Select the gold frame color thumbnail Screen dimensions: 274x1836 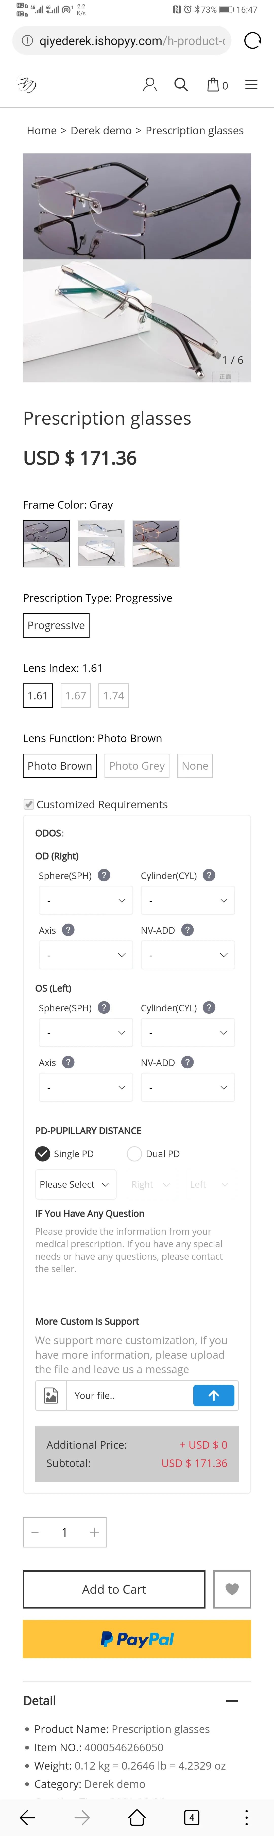coord(156,543)
